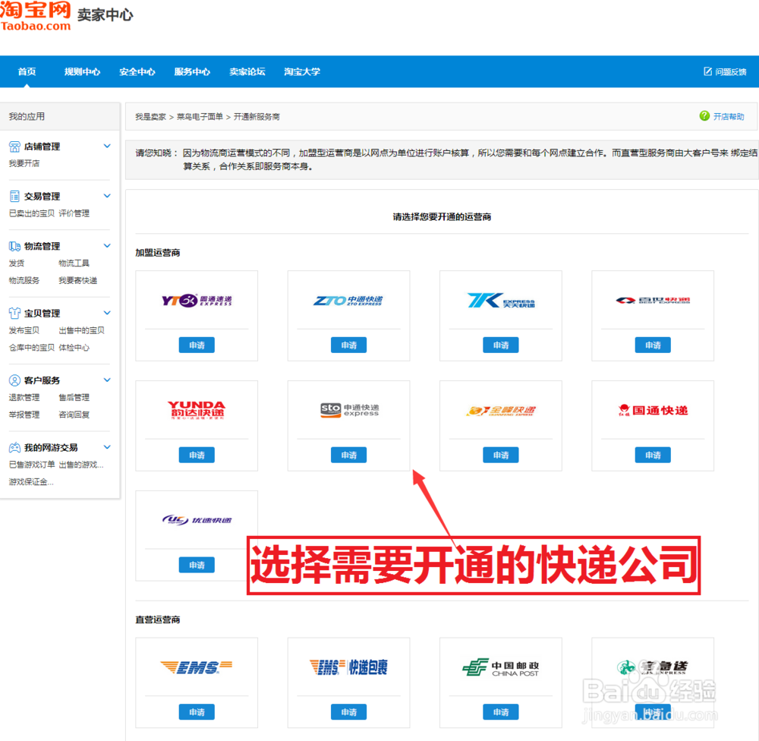Open 我是卖家 breadcrumb link
759x741 pixels.
[x=150, y=117]
